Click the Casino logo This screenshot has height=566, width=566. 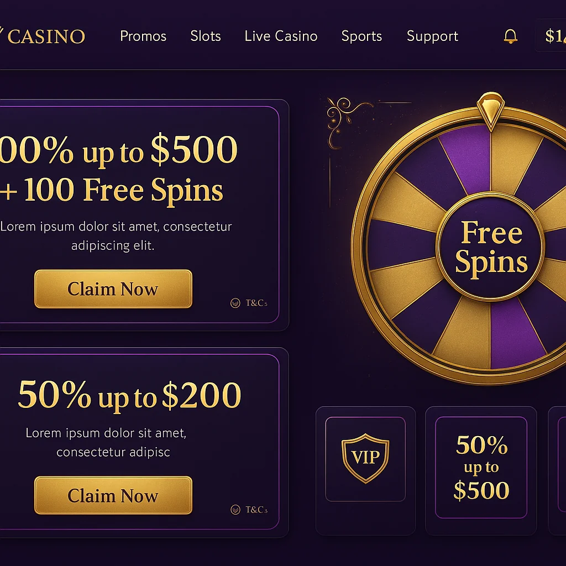[44, 36]
